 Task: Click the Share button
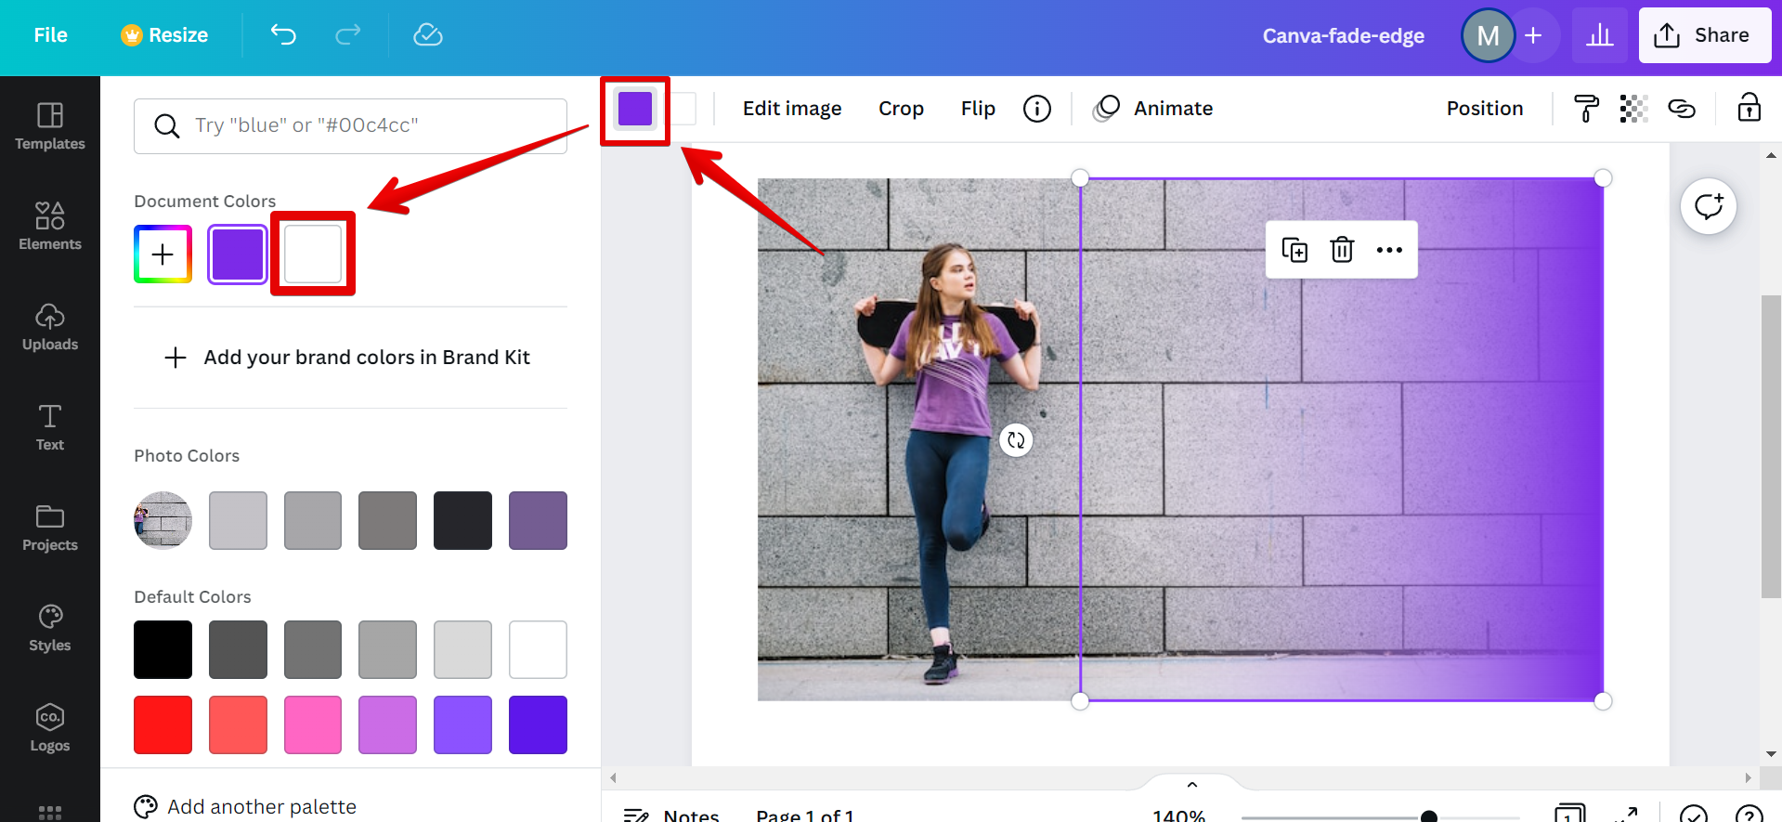pyautogui.click(x=1705, y=35)
